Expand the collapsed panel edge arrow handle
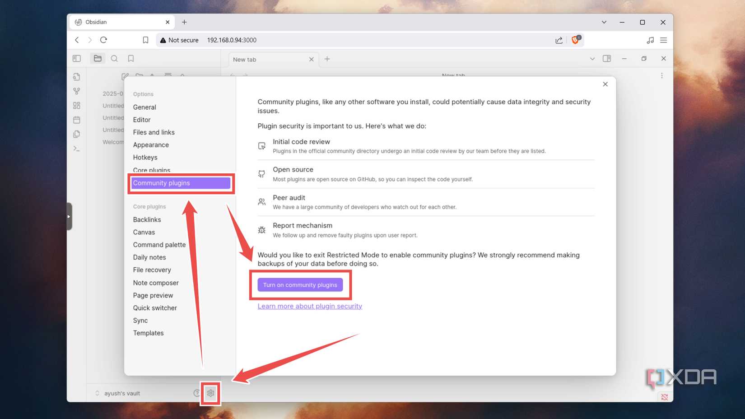Screen dimensions: 745x419 (69, 217)
